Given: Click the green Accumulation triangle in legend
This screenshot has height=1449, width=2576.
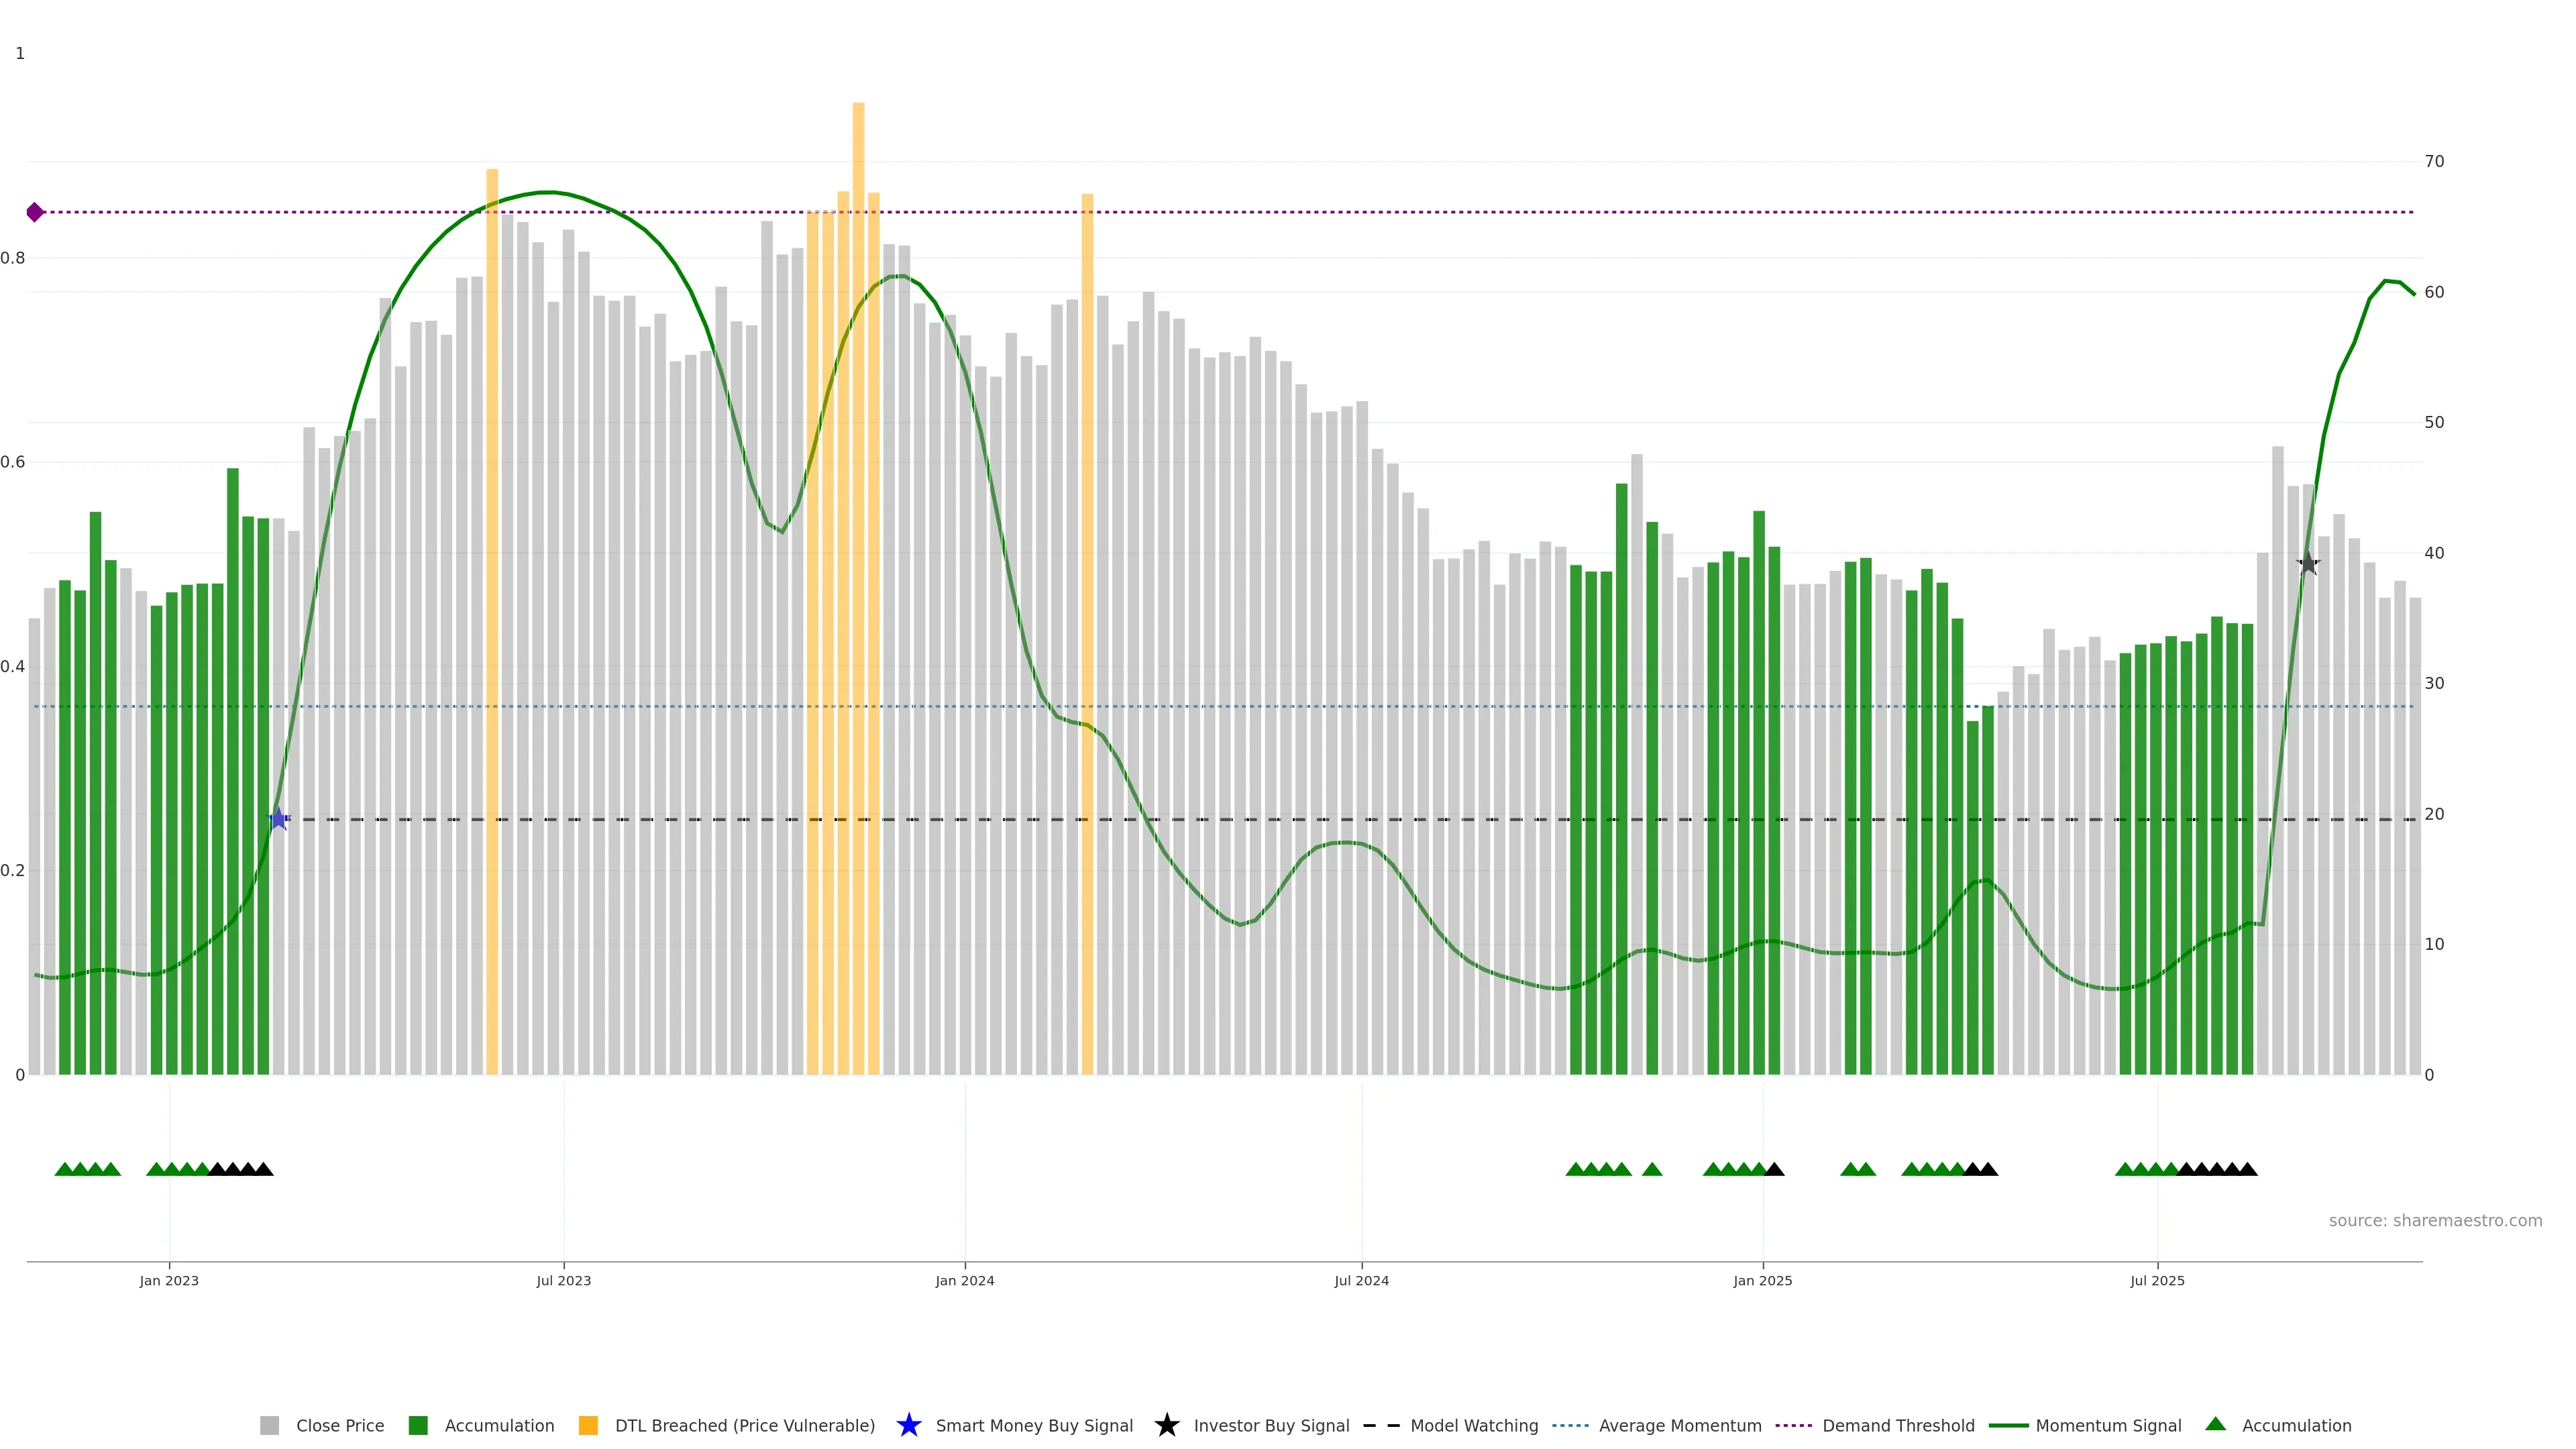Looking at the screenshot, I should [2215, 1424].
